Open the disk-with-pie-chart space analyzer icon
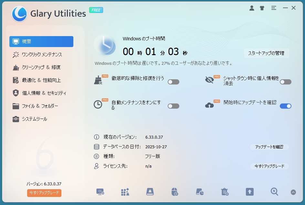 200,192
